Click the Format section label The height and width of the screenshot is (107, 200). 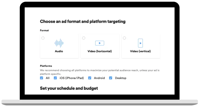point(44,30)
